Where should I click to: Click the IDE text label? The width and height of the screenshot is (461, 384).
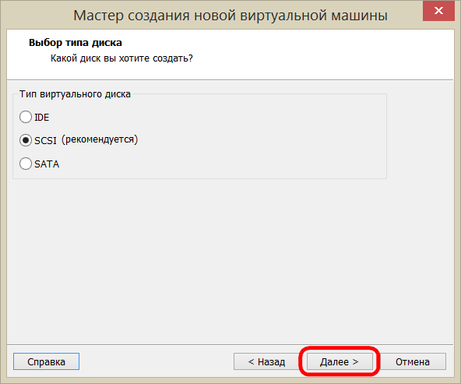pos(42,118)
